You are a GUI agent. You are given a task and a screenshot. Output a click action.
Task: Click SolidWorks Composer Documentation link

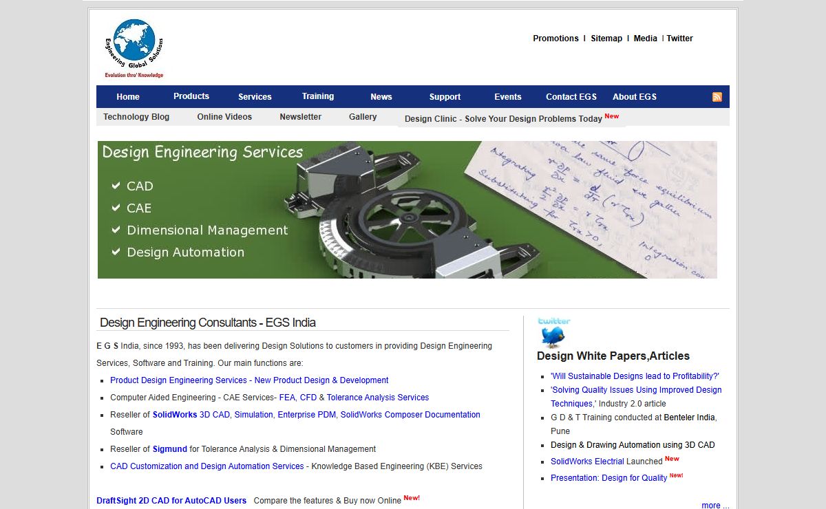[410, 415]
